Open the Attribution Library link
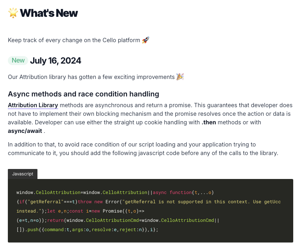300x249 pixels. click(33, 105)
